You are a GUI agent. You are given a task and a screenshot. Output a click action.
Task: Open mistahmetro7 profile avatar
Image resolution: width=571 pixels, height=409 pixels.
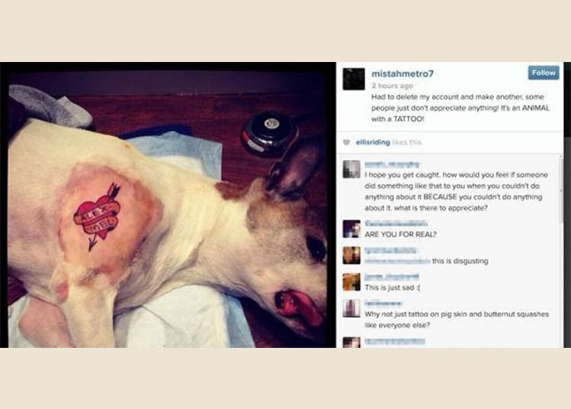pos(353,79)
